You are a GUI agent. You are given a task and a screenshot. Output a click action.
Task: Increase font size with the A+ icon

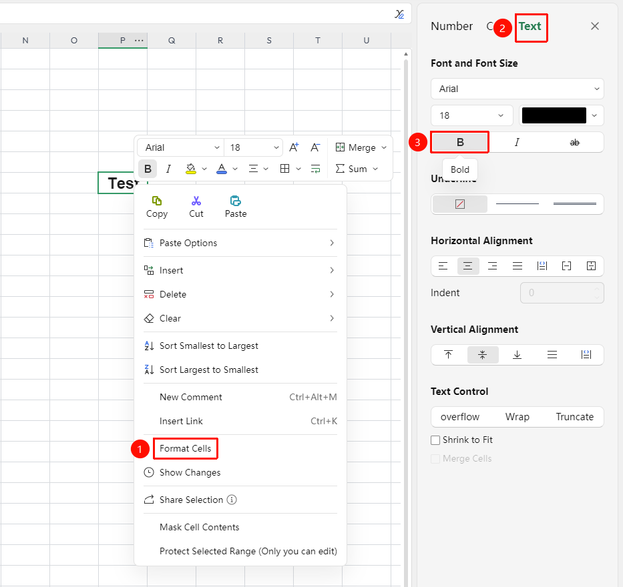click(294, 147)
